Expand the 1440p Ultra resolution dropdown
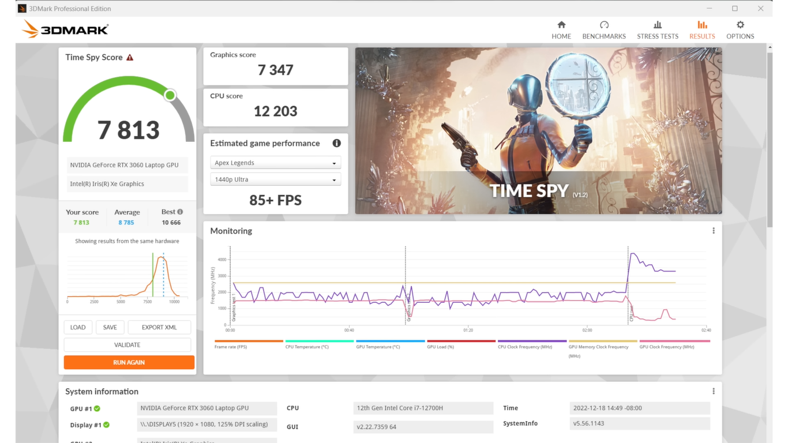Viewport: 788px width, 443px height. [x=275, y=180]
